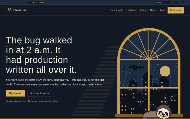Open the English language dropdown
The image size is (190, 119).
pyautogui.click(x=164, y=2)
